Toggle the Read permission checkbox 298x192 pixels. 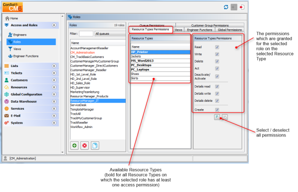coord(217,47)
